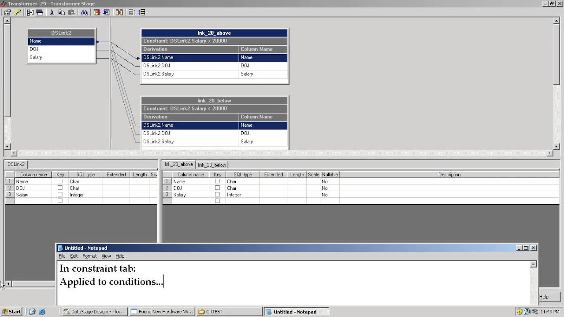Open Find/Replace with the binoculars icon

click(84, 12)
